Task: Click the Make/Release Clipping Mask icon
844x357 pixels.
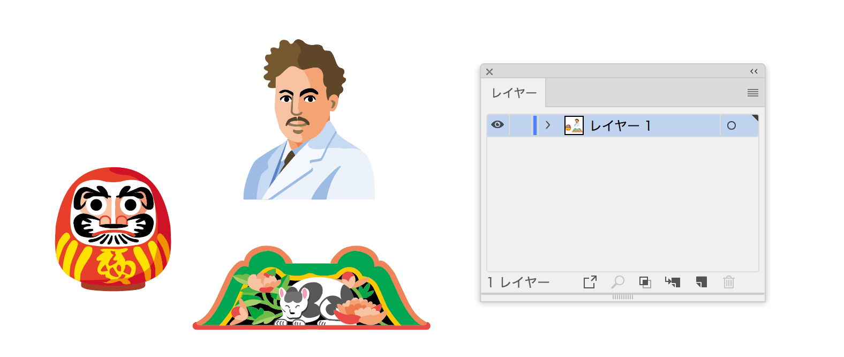Action: pos(645,282)
